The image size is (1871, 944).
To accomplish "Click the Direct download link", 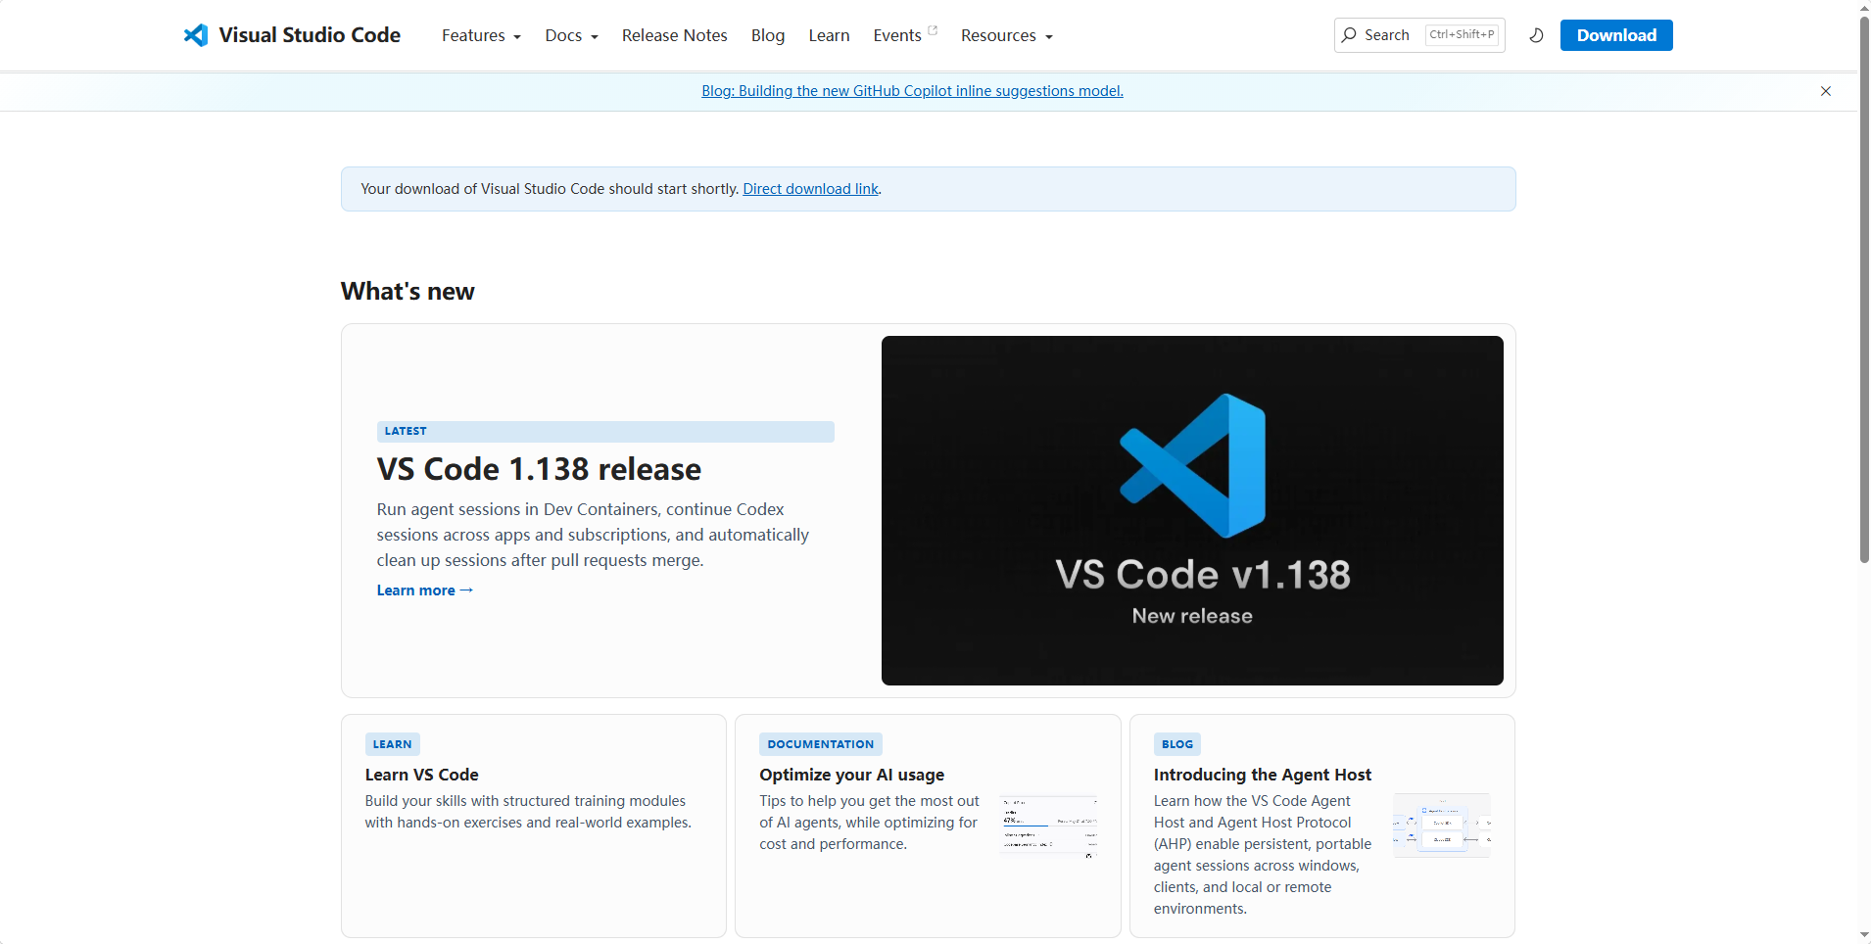I will pyautogui.click(x=811, y=189).
